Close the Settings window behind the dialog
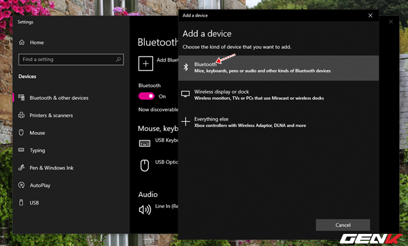The width and height of the screenshot is (408, 246). coord(391,22)
